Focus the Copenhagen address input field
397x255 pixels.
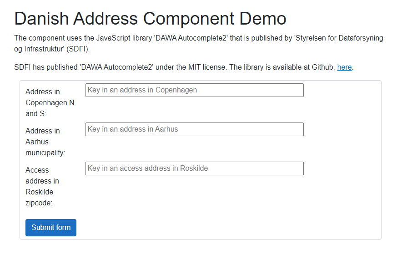(195, 90)
